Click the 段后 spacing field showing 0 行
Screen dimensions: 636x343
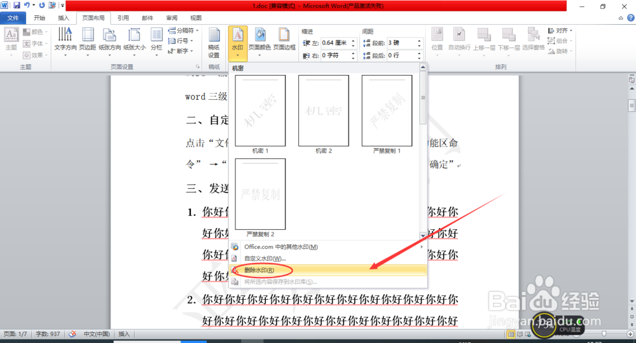(401, 55)
